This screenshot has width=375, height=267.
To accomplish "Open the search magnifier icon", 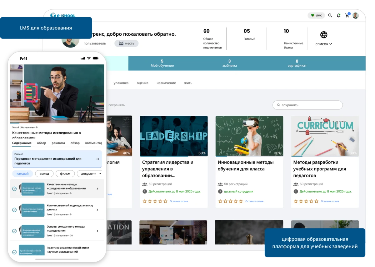I will click(x=330, y=15).
